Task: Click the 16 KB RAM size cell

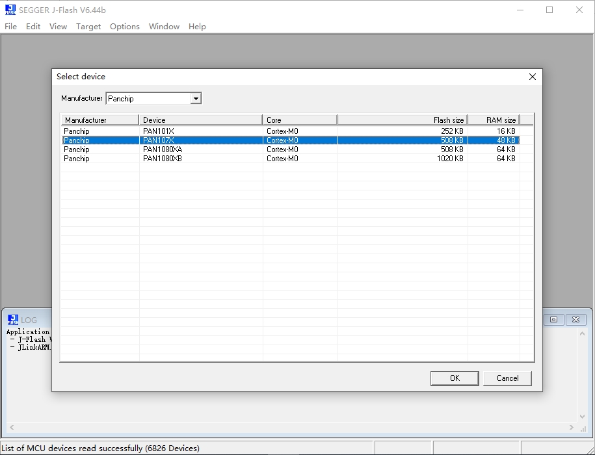Action: 506,131
